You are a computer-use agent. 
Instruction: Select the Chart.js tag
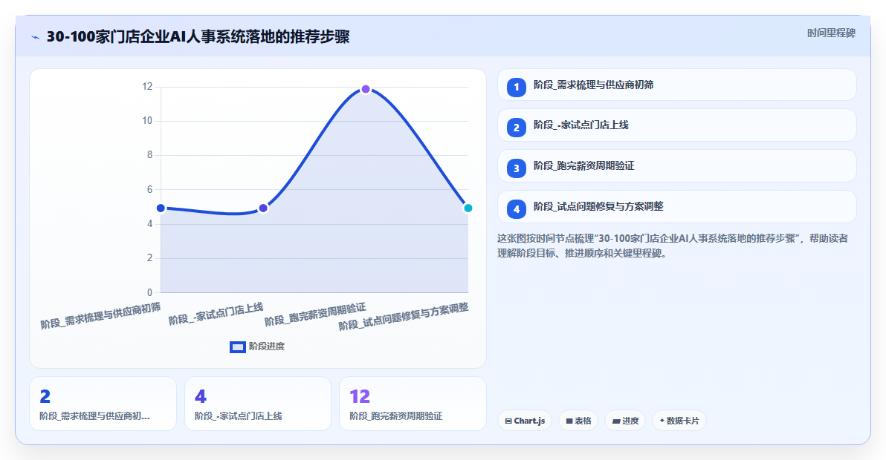click(x=525, y=421)
